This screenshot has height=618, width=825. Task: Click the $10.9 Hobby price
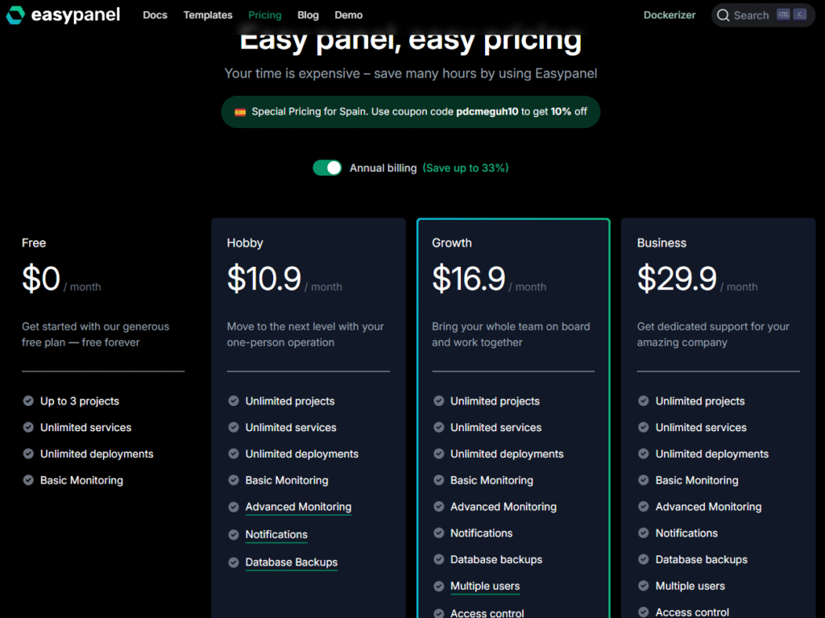click(264, 279)
